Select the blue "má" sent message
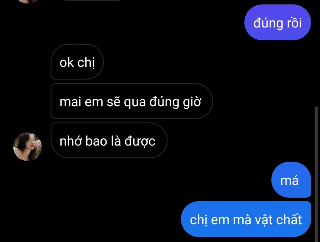Viewport: 320px width, 242px height. pyautogui.click(x=291, y=180)
